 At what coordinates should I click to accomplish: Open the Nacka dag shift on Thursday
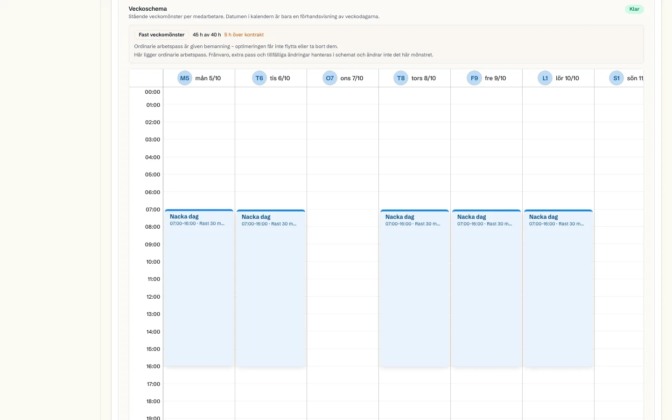click(x=414, y=288)
